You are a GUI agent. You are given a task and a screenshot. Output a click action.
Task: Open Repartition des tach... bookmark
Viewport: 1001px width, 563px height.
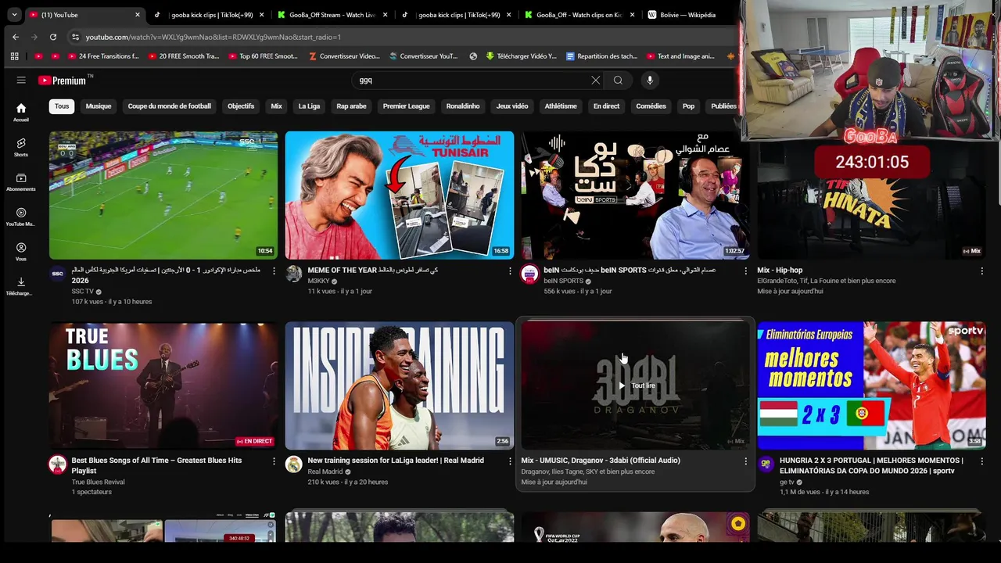tap(601, 56)
